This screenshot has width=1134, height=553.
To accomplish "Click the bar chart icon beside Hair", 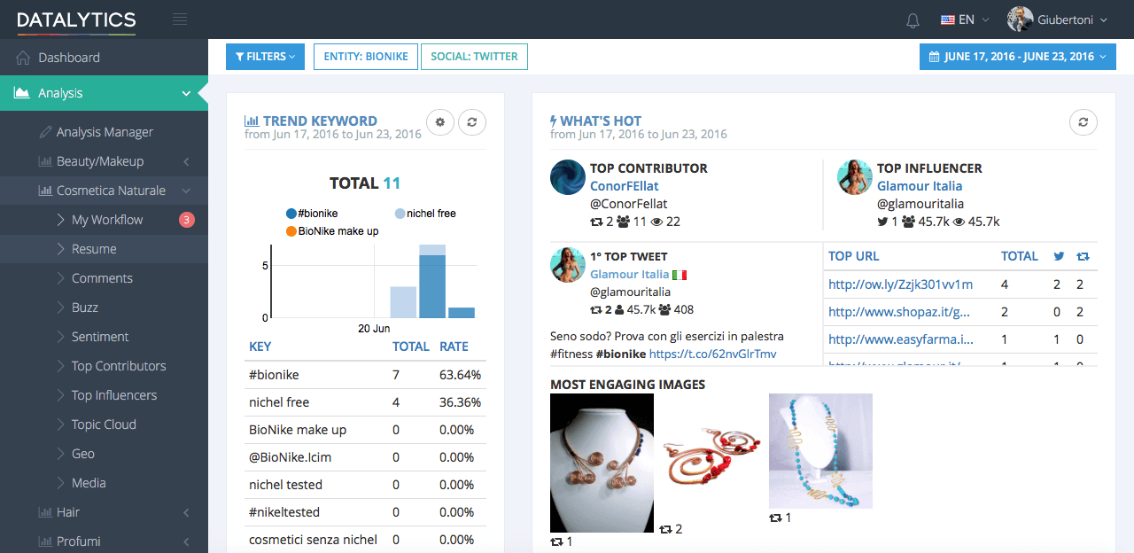I will click(45, 512).
